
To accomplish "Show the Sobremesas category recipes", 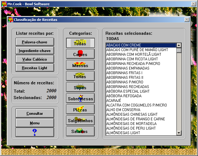I will point(80,98).
